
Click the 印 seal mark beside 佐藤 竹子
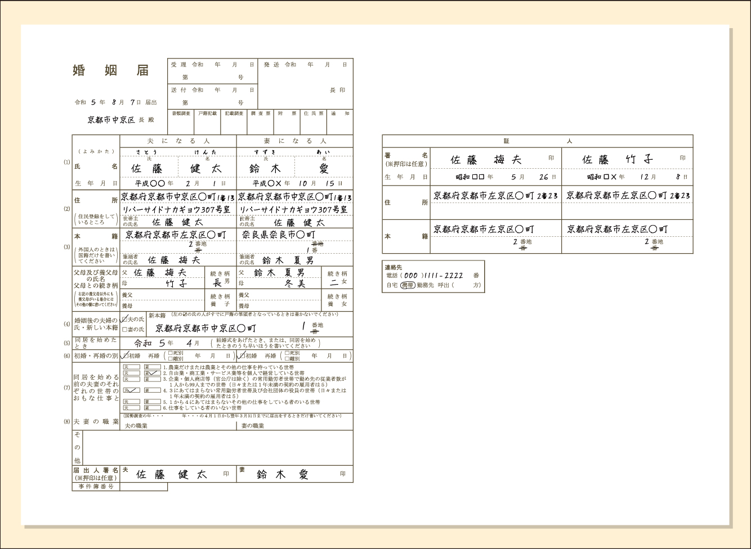(682, 159)
